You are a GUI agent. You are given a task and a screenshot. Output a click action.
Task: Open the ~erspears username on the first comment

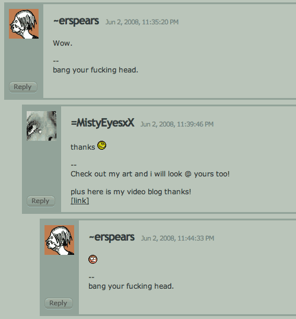76,21
